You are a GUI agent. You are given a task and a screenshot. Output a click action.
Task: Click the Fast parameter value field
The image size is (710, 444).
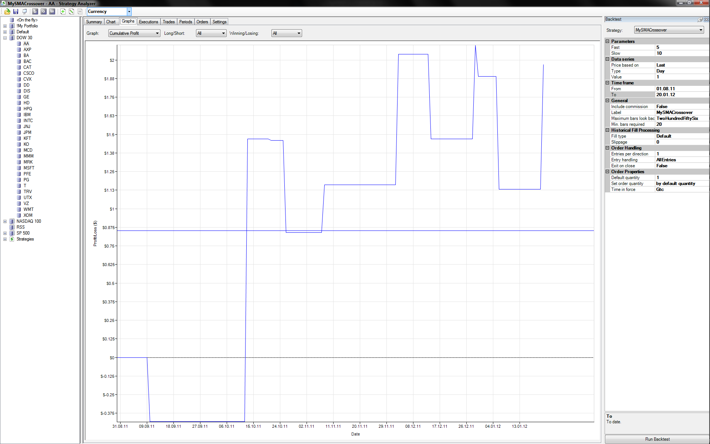[x=681, y=47]
